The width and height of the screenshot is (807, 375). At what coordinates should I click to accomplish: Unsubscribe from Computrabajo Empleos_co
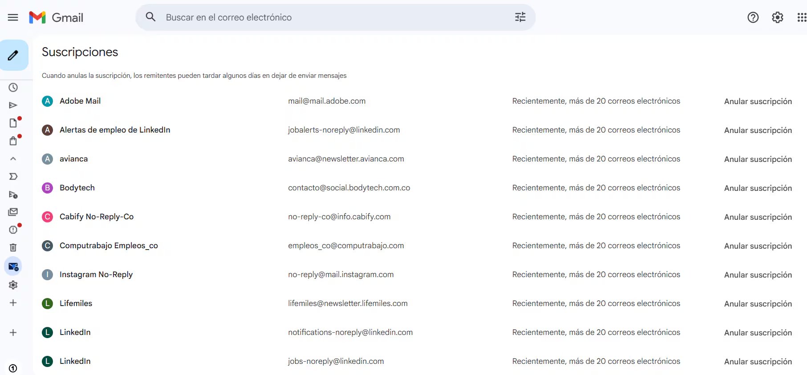[x=758, y=246]
